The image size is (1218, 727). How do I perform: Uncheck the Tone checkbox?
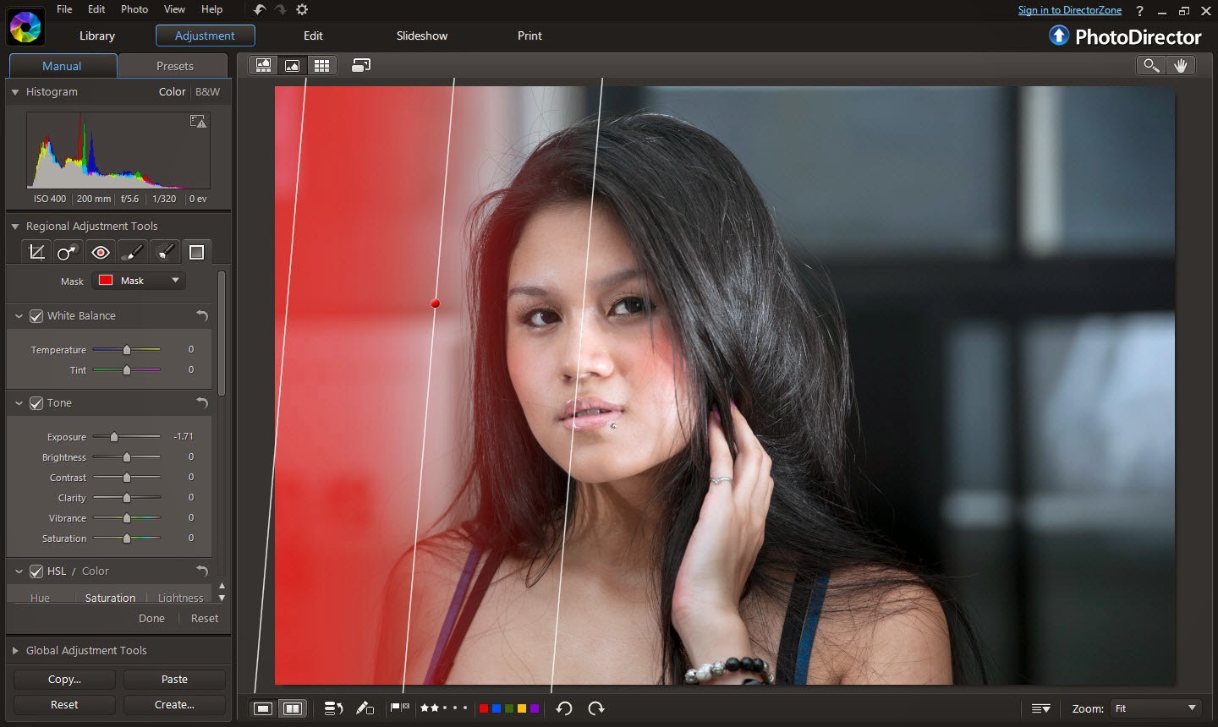[x=36, y=402]
